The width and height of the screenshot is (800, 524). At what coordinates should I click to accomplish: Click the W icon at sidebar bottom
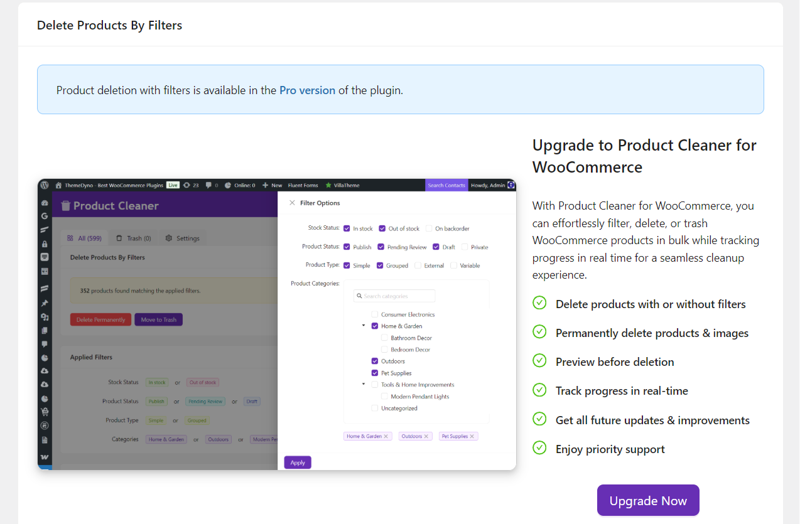[x=45, y=457]
